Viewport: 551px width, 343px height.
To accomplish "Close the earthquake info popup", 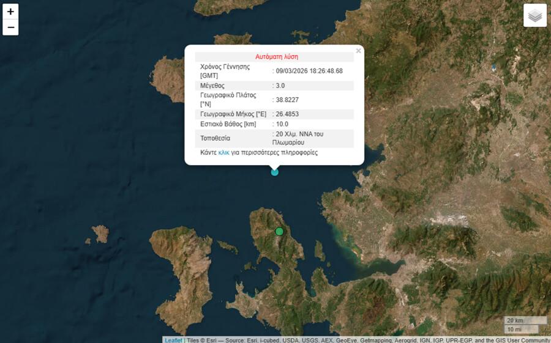I will 358,51.
